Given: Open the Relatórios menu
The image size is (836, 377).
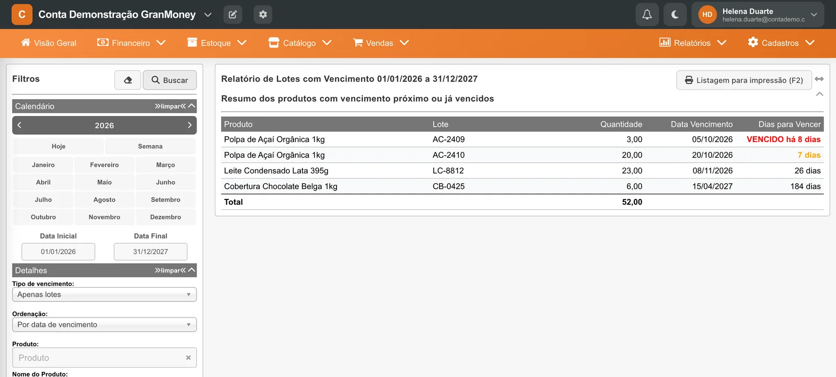Looking at the screenshot, I should pyautogui.click(x=693, y=43).
